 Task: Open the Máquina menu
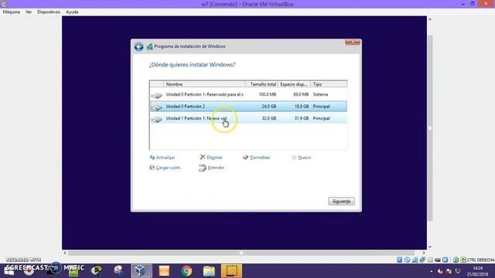click(x=12, y=12)
